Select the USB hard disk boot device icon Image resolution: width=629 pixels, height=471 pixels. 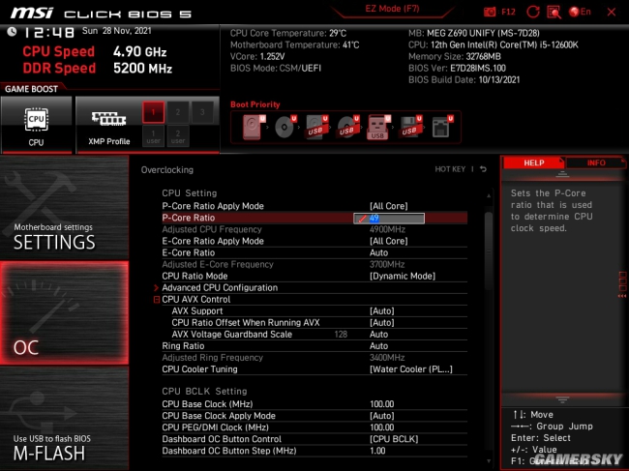click(316, 127)
